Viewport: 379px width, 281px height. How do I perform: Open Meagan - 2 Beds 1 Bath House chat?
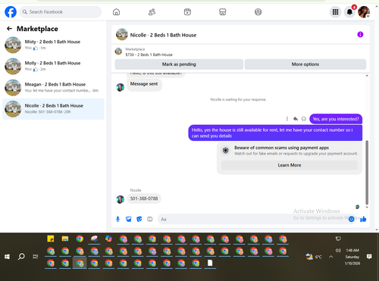[x=53, y=88]
